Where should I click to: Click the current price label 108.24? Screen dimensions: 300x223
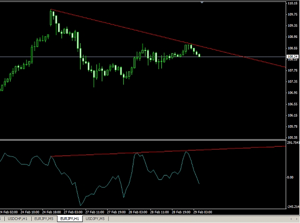(x=292, y=57)
